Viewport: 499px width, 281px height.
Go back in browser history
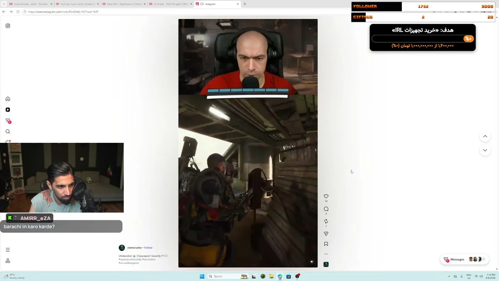coord(4,12)
